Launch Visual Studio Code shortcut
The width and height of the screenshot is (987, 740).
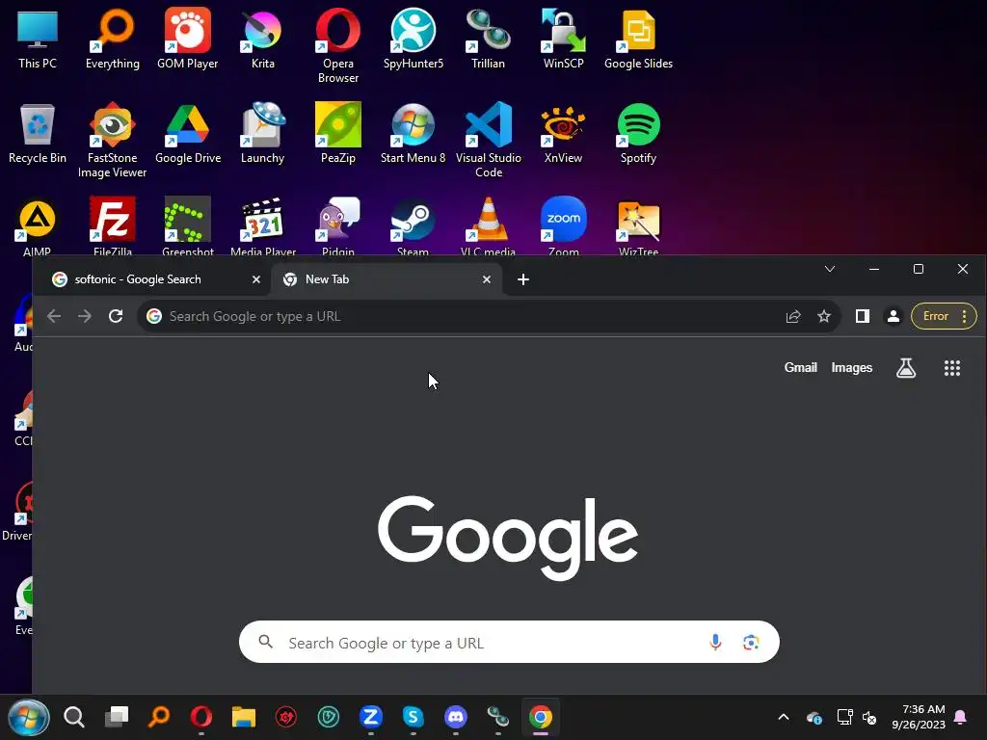point(489,140)
